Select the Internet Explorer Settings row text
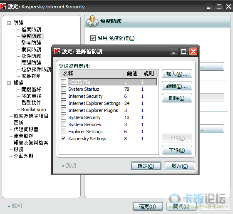 click(94, 103)
